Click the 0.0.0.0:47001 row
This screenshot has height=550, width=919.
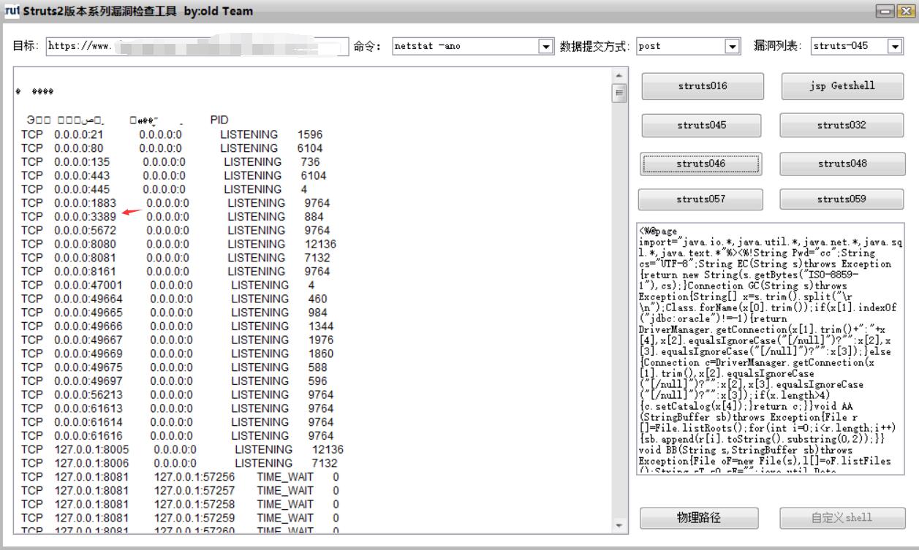click(x=168, y=286)
